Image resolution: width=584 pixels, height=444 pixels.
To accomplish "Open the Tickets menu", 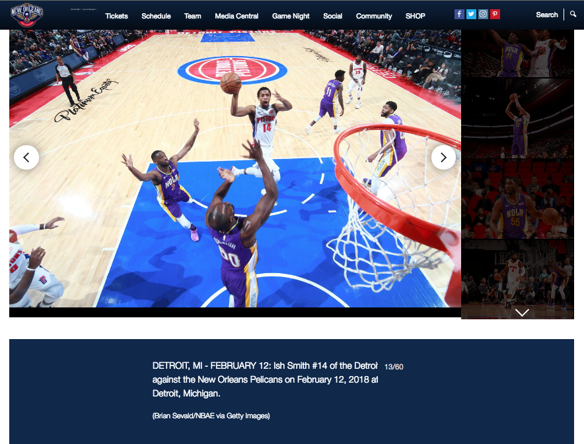I will [x=116, y=16].
